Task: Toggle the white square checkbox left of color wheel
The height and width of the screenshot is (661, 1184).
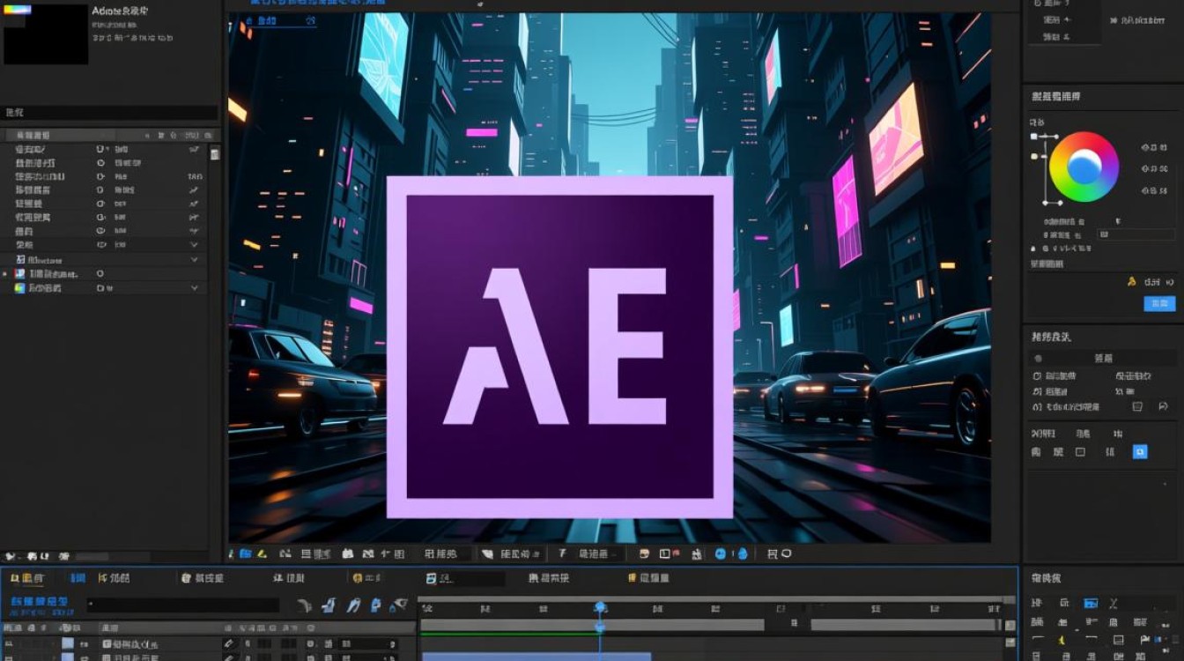Action: [1034, 137]
